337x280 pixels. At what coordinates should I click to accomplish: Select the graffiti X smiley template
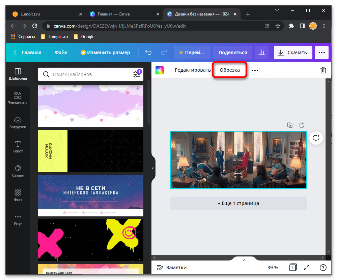(90, 240)
